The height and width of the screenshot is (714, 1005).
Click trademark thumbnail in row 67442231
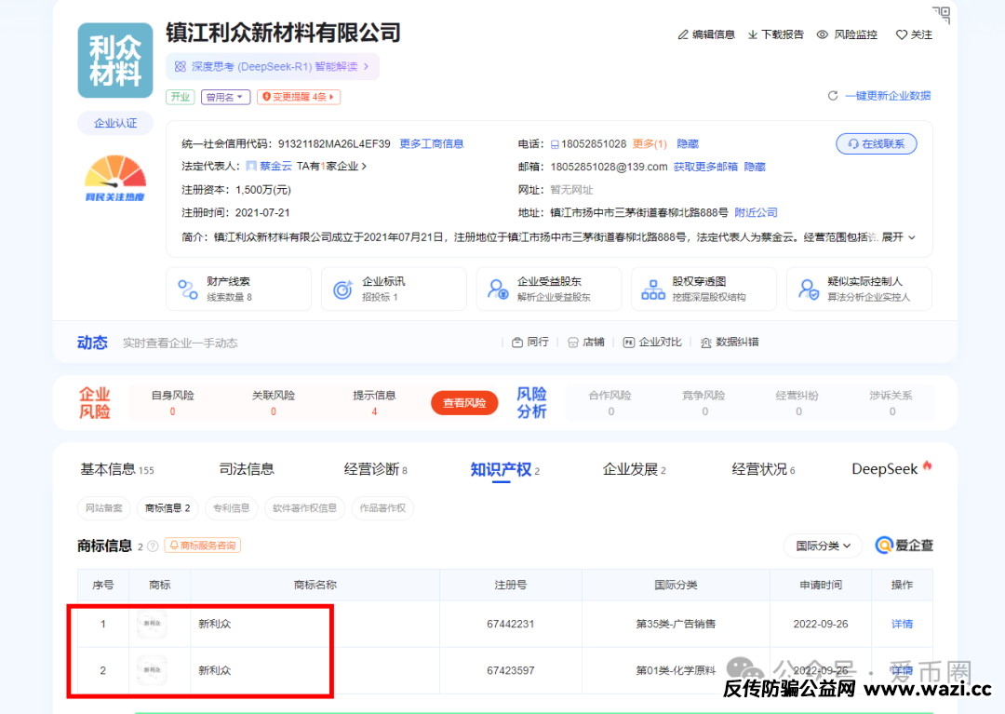(x=153, y=624)
